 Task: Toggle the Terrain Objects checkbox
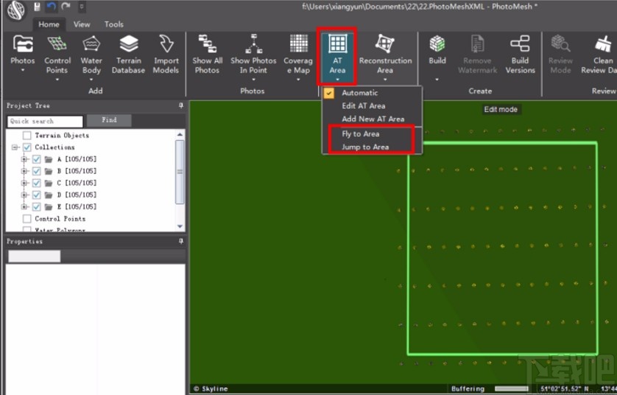(x=27, y=136)
